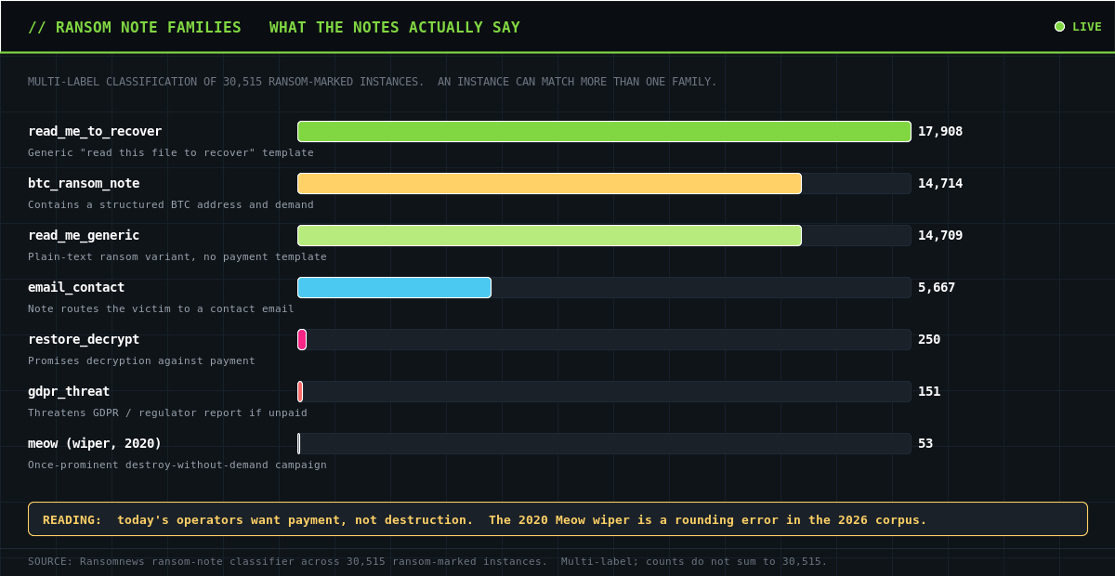Image resolution: width=1115 pixels, height=576 pixels.
Task: Click the WHAT THE NOTES ACTUALLY SAY heading
Action: tap(395, 27)
